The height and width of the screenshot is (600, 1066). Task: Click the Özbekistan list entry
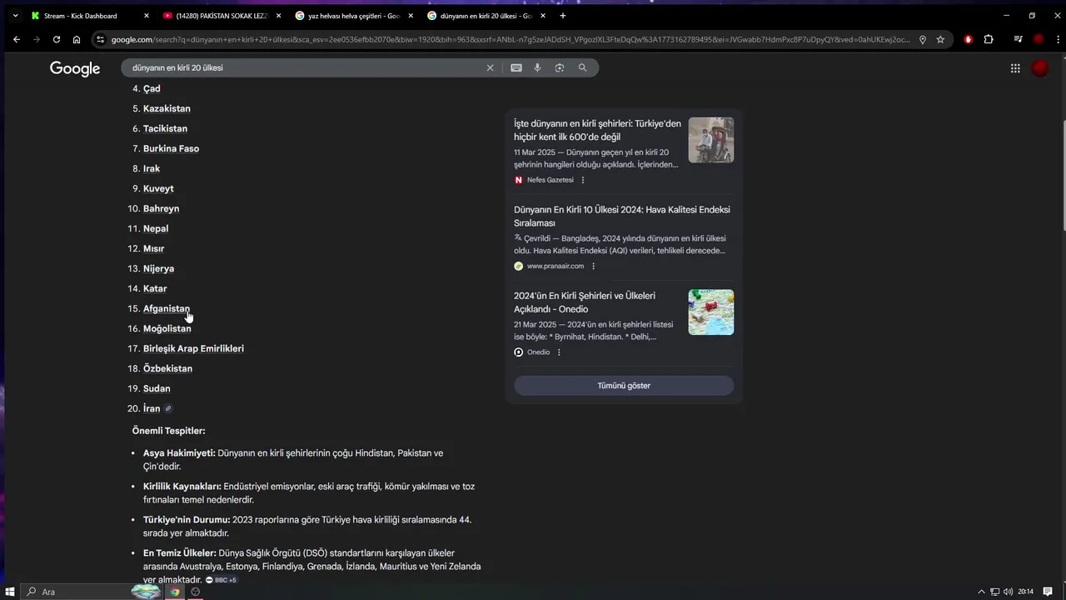click(167, 368)
